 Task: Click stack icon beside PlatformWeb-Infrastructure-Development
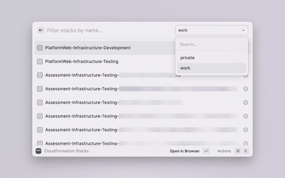(x=40, y=48)
